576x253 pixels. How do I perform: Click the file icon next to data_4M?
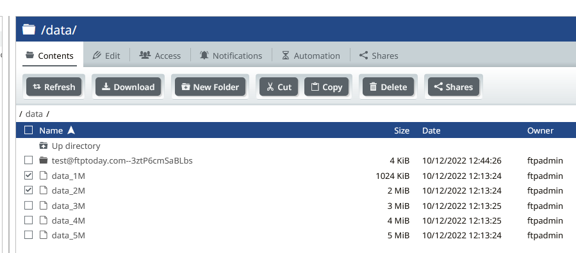(44, 220)
